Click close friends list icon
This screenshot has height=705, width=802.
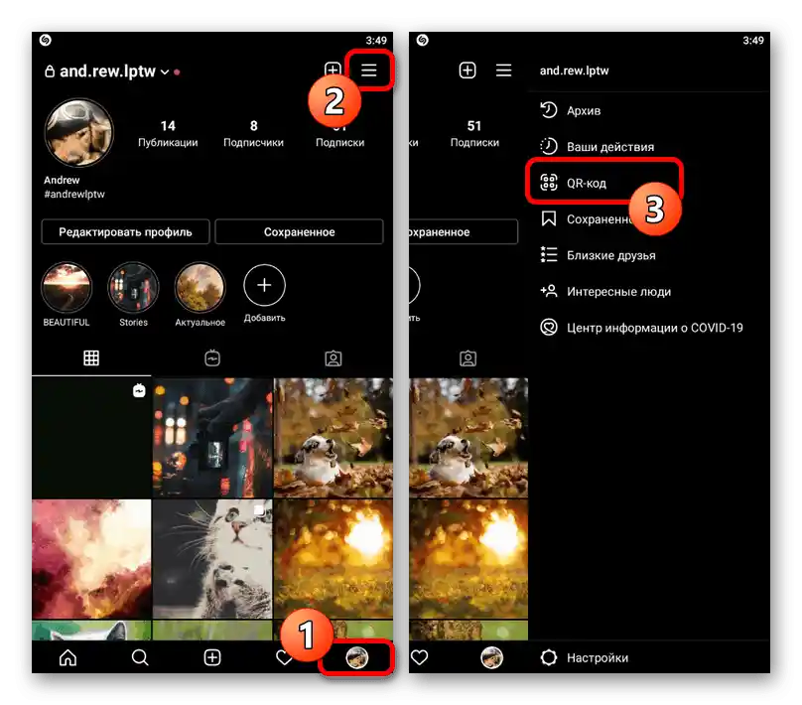tap(549, 255)
